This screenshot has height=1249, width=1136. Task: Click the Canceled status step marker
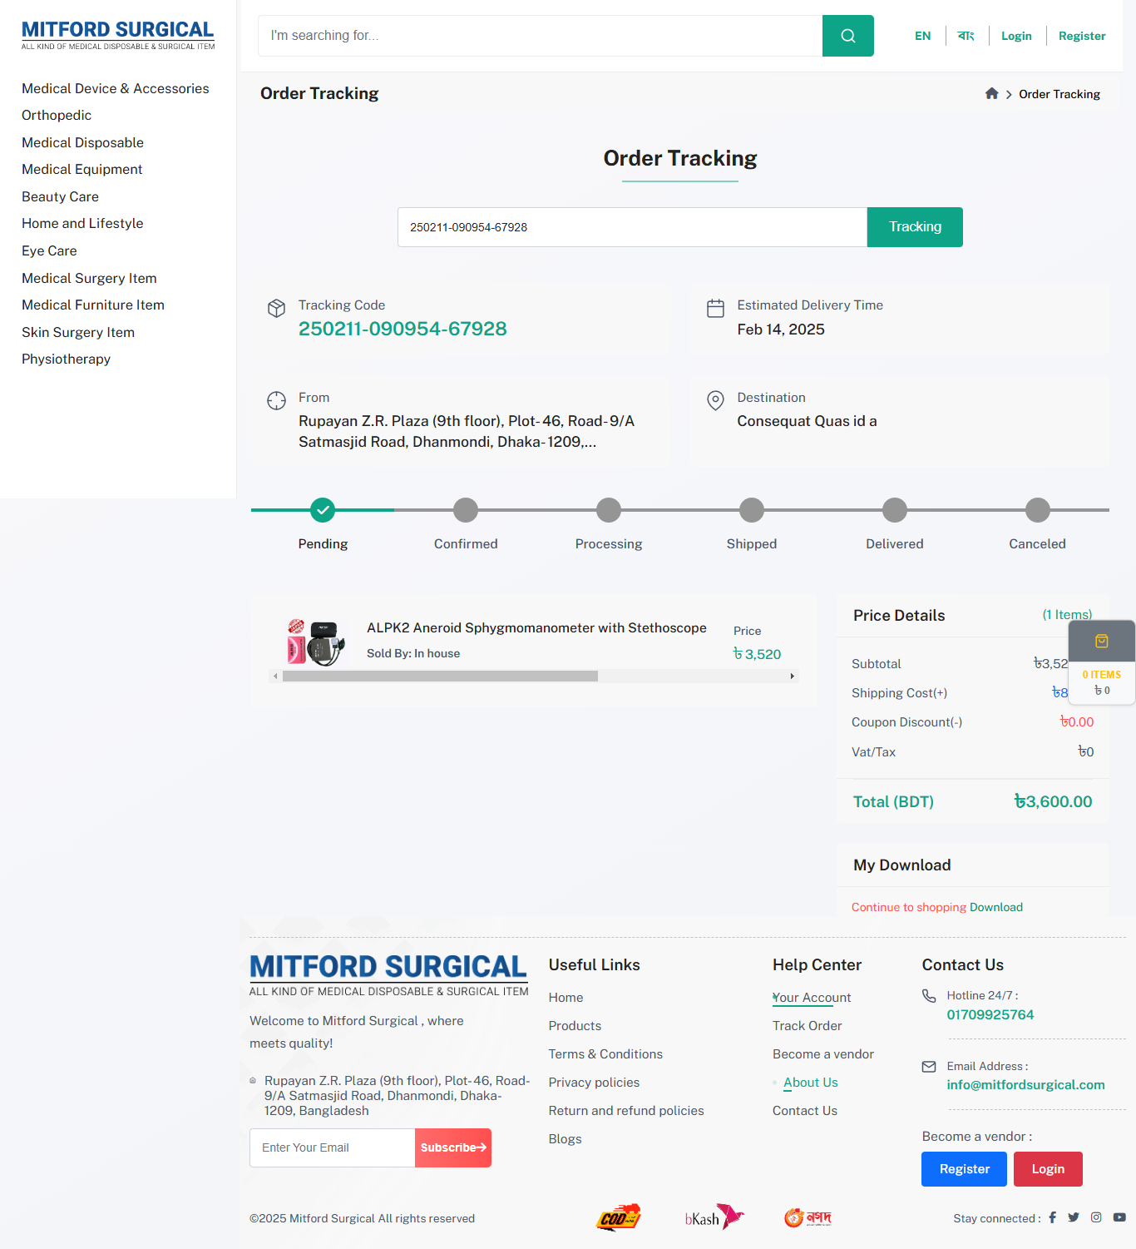(x=1038, y=510)
